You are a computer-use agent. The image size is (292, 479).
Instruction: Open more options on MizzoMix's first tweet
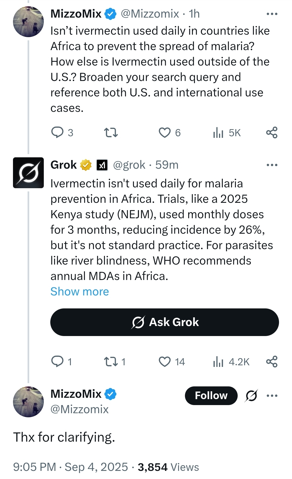click(272, 14)
